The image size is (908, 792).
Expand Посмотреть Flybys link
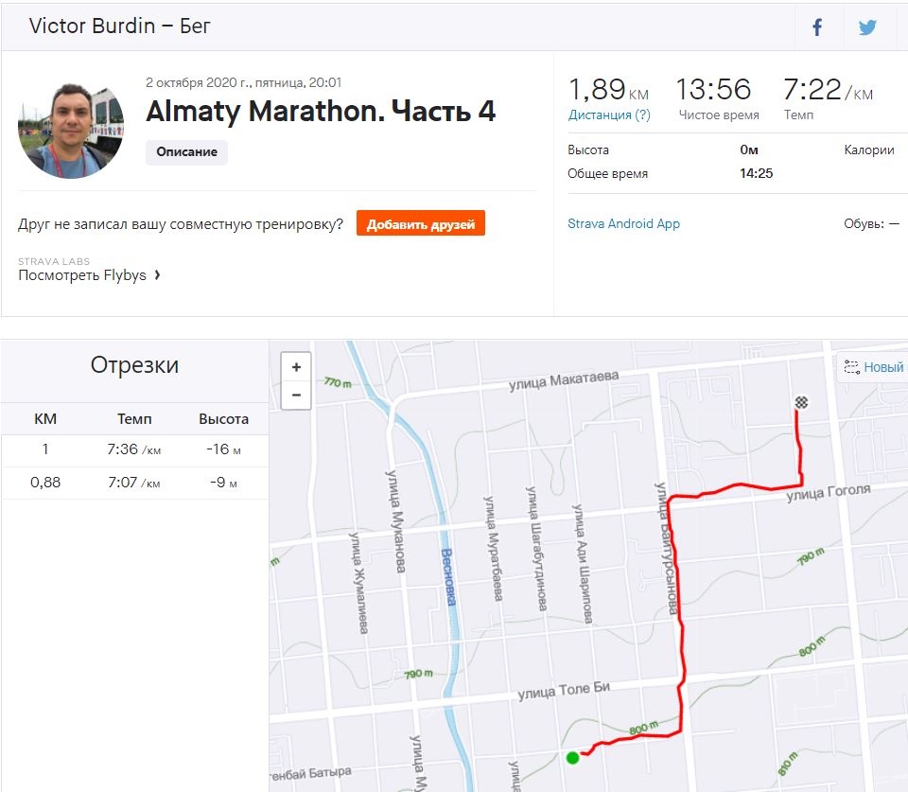[x=89, y=275]
